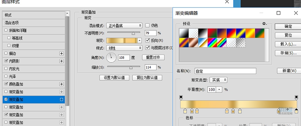
Task: Select the yellow-violet-orange-blue gradient preset
Action: pos(184,43)
